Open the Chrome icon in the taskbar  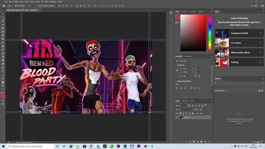91,146
